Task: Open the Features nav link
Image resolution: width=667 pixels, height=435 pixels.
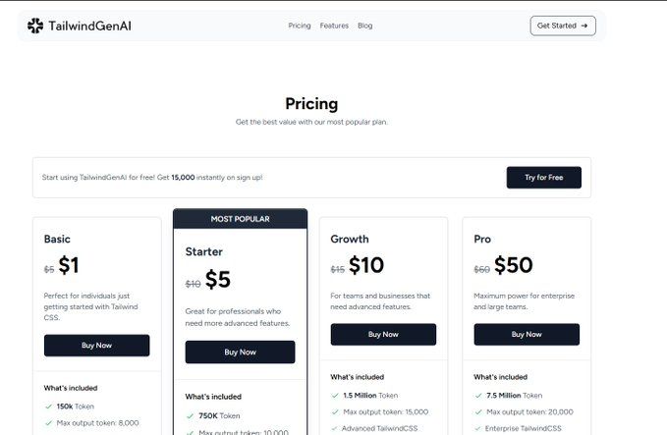Action: pos(334,26)
